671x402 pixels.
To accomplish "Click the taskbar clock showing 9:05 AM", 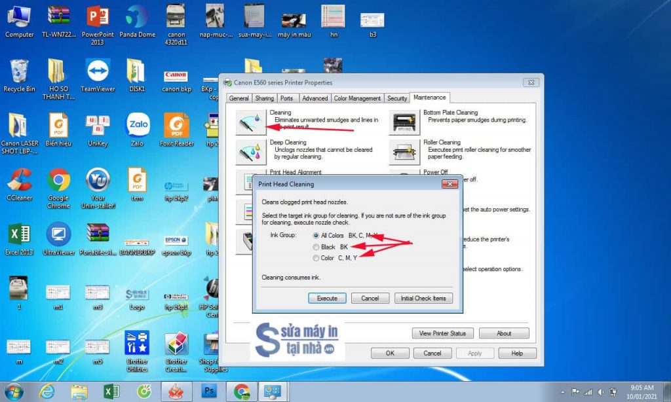I will [642, 392].
